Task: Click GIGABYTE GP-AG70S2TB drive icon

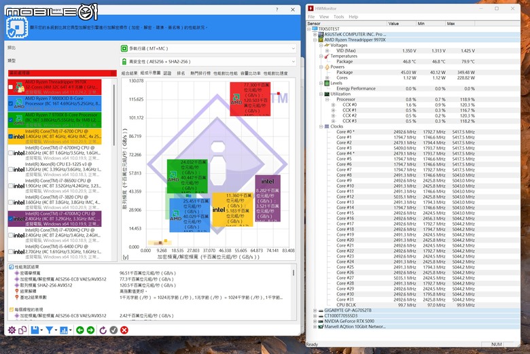Action: [x=321, y=311]
